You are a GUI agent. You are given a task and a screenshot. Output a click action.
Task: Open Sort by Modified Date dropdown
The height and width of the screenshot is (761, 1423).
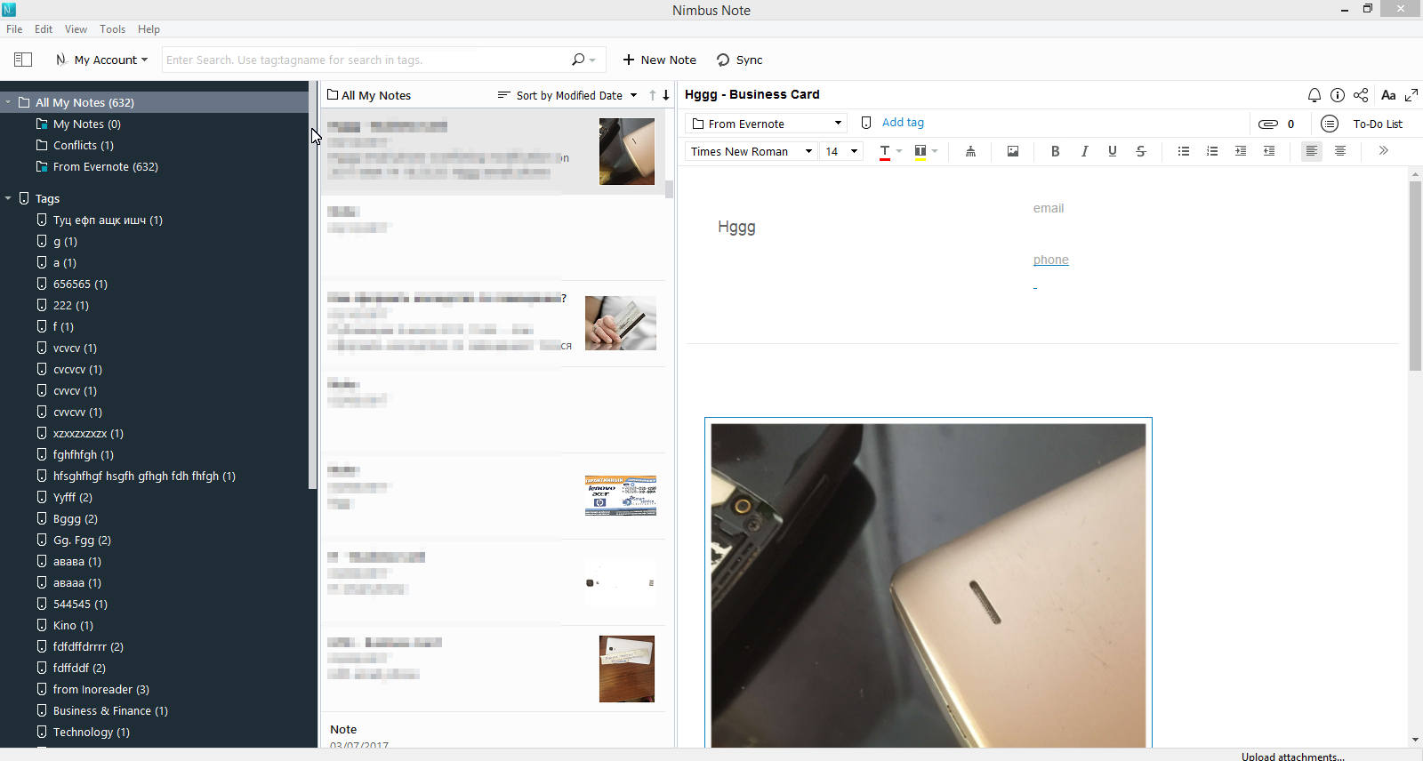click(x=568, y=95)
